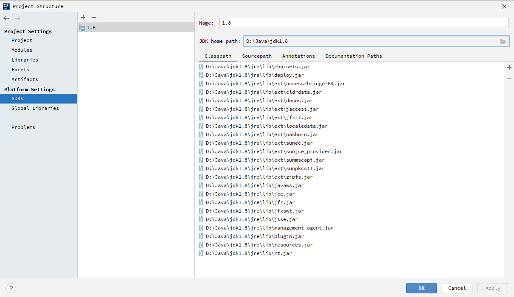The width and height of the screenshot is (514, 297).
Task: Select deploy.jar classpath entry
Action: [x=349, y=75]
